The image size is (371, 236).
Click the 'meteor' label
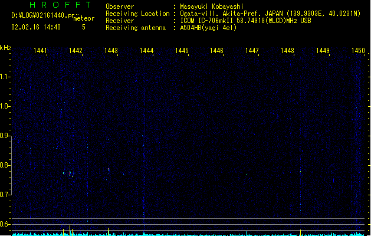click(84, 18)
